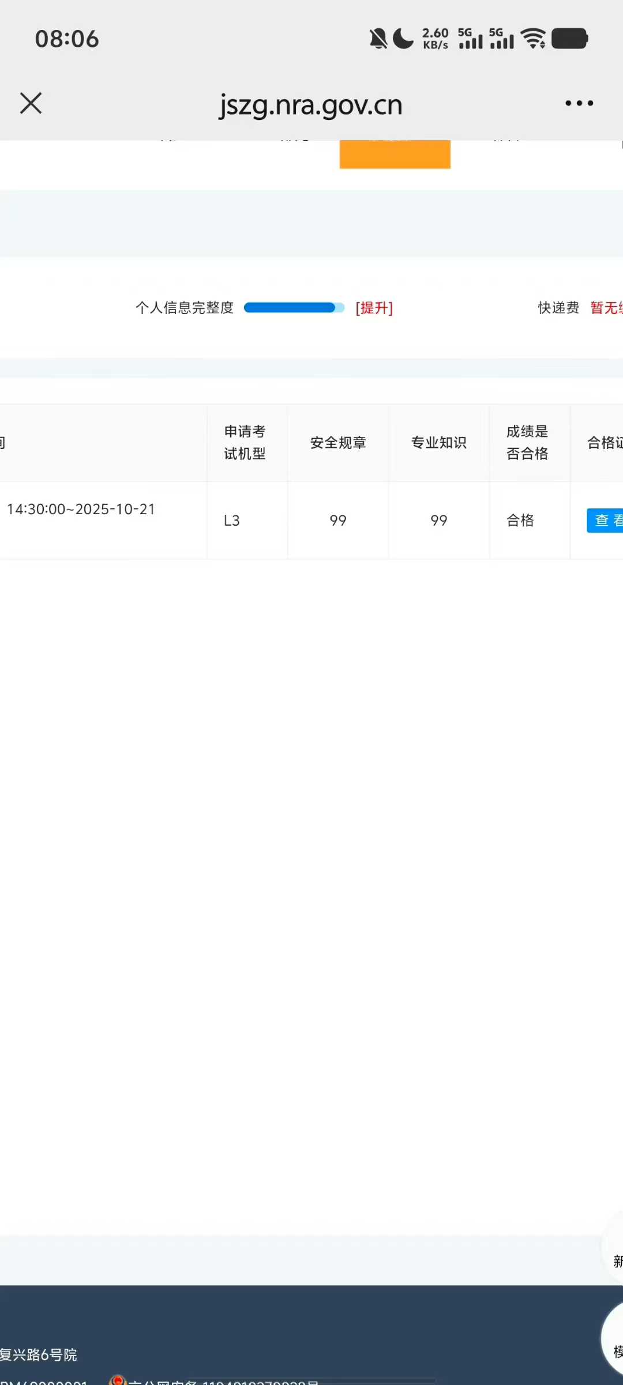Click the red 暂无 express fee text

tap(606, 308)
